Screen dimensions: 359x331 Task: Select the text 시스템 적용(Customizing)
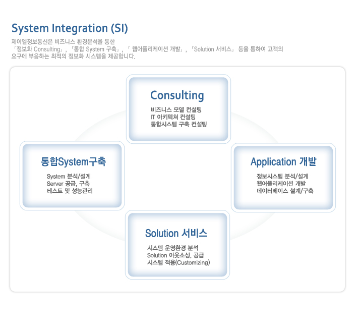(178, 262)
